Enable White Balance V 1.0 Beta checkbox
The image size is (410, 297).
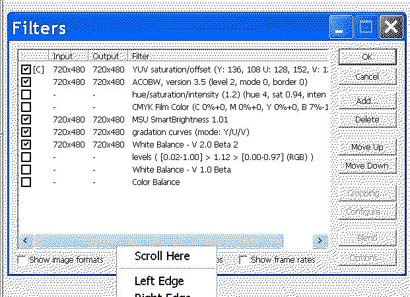(x=26, y=169)
